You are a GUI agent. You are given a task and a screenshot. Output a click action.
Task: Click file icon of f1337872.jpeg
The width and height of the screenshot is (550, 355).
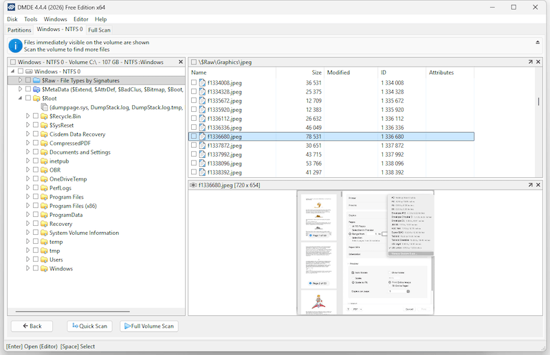click(202, 146)
